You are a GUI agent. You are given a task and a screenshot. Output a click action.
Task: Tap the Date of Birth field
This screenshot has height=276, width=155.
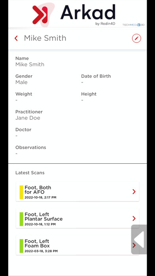96,79
